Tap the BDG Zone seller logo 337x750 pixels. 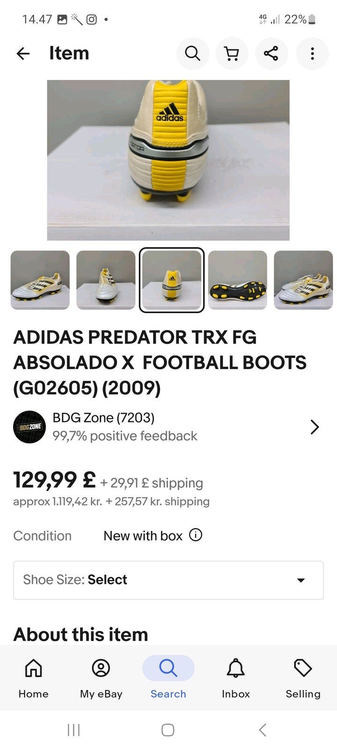click(x=29, y=427)
